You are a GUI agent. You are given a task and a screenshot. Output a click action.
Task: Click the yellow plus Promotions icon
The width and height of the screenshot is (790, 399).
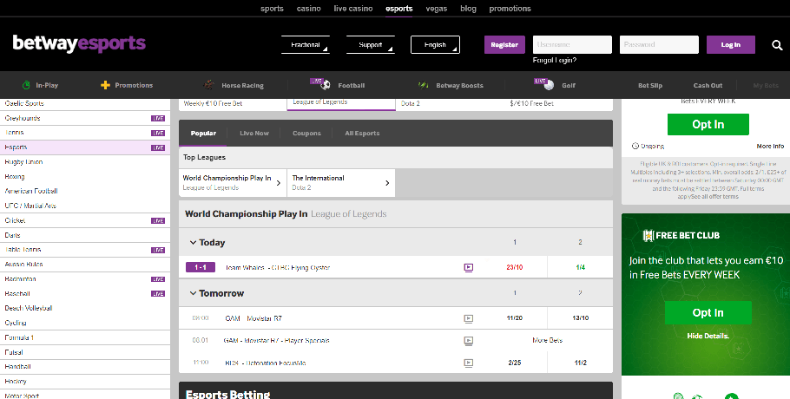point(105,85)
